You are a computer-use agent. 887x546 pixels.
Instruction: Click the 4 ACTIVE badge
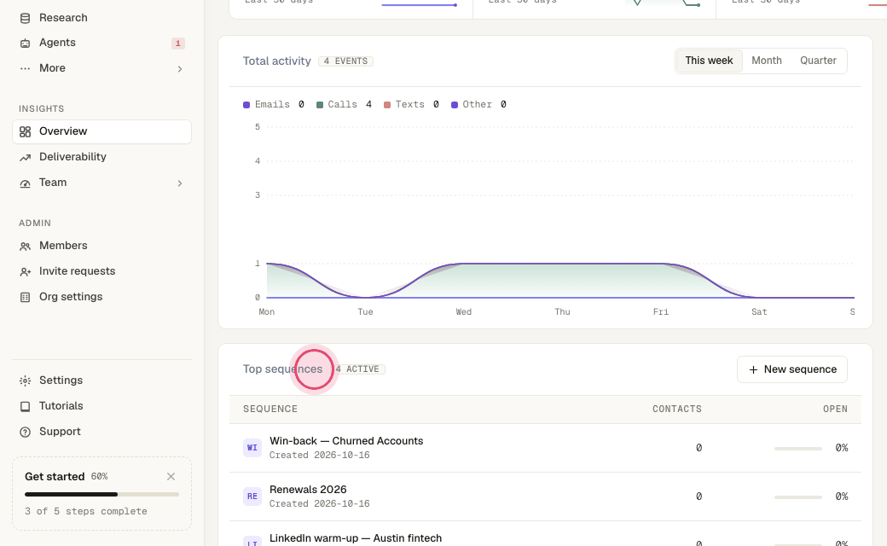357,369
